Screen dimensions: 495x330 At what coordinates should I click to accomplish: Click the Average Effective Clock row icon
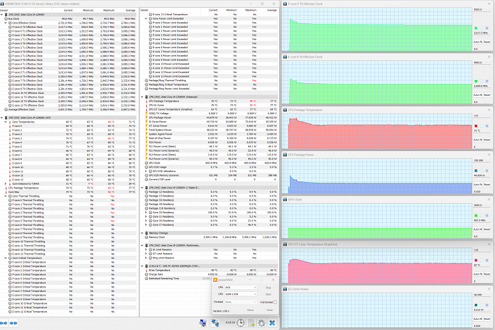6,110
